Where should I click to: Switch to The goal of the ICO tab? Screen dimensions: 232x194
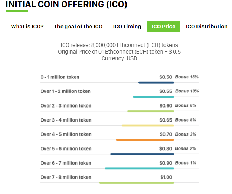[x=78, y=27]
